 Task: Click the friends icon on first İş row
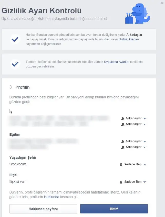click(x=123, y=118)
